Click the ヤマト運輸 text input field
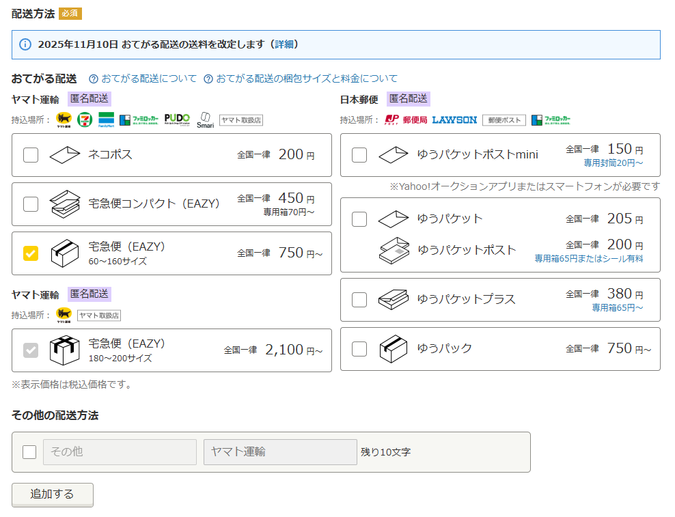 pyautogui.click(x=280, y=452)
